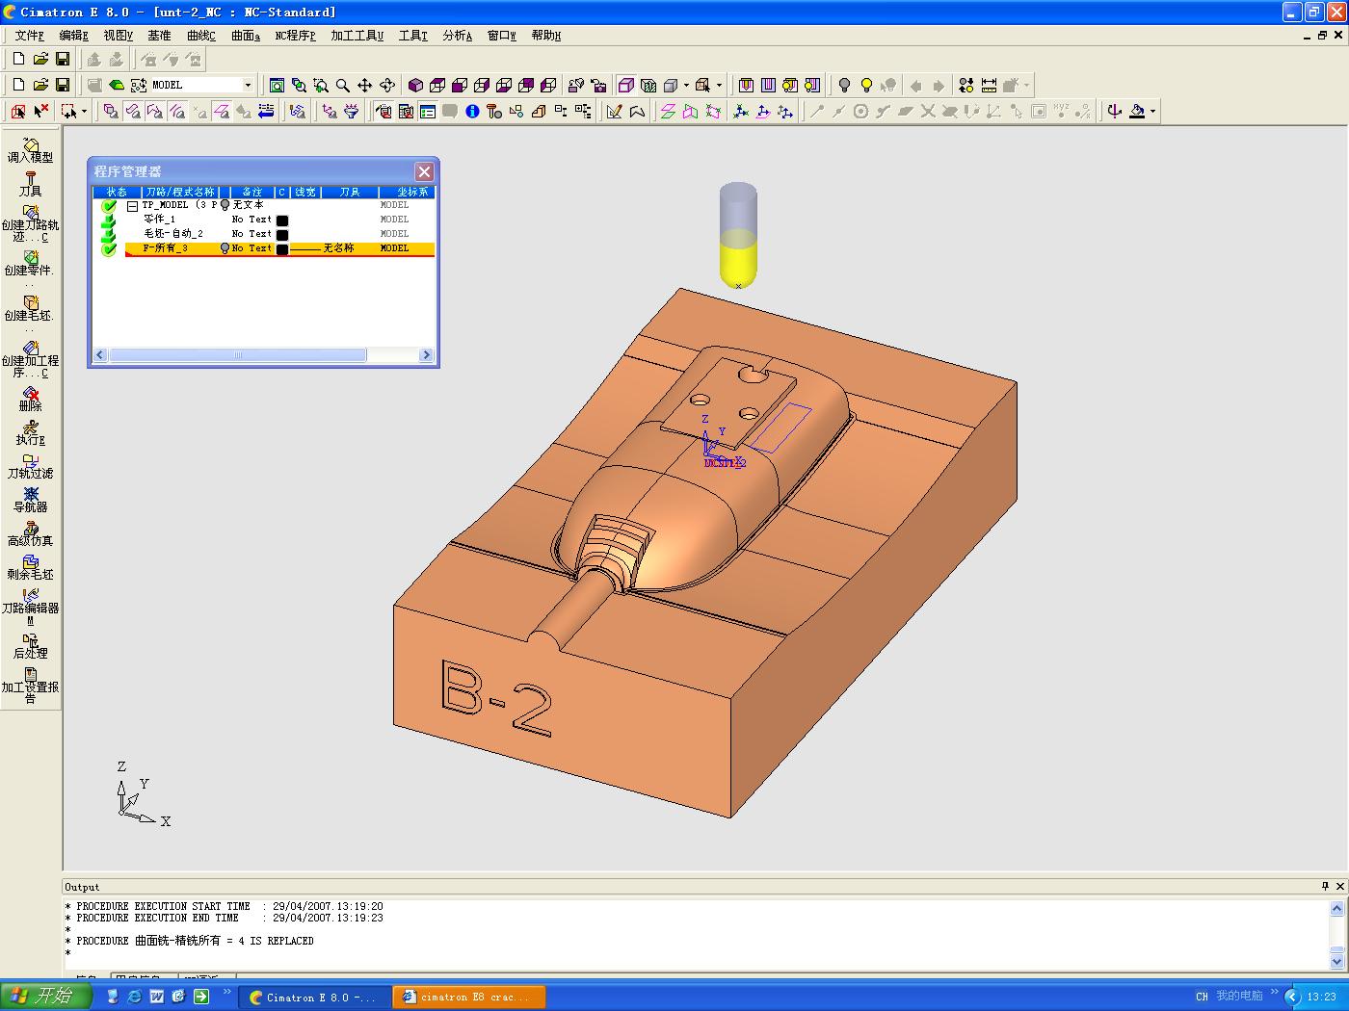Click the gray light bulb toolbar icon
1349x1011 pixels.
(844, 85)
